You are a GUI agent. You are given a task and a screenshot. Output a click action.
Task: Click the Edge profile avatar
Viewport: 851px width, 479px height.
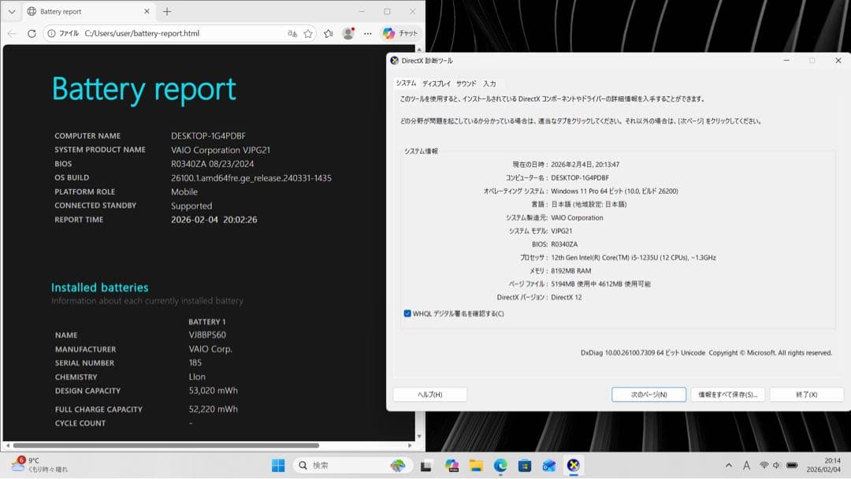click(347, 33)
